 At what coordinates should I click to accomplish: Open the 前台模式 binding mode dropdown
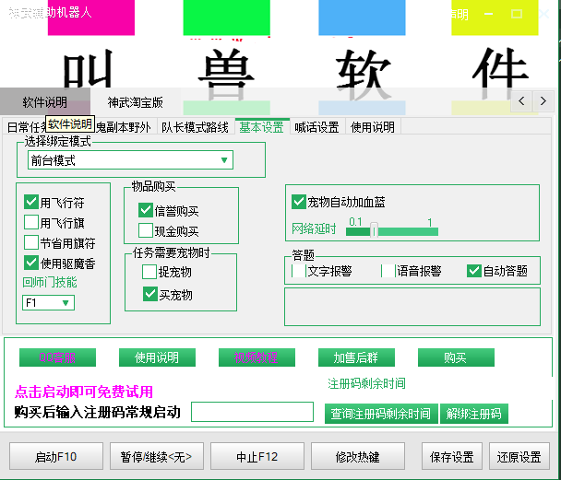(131, 160)
